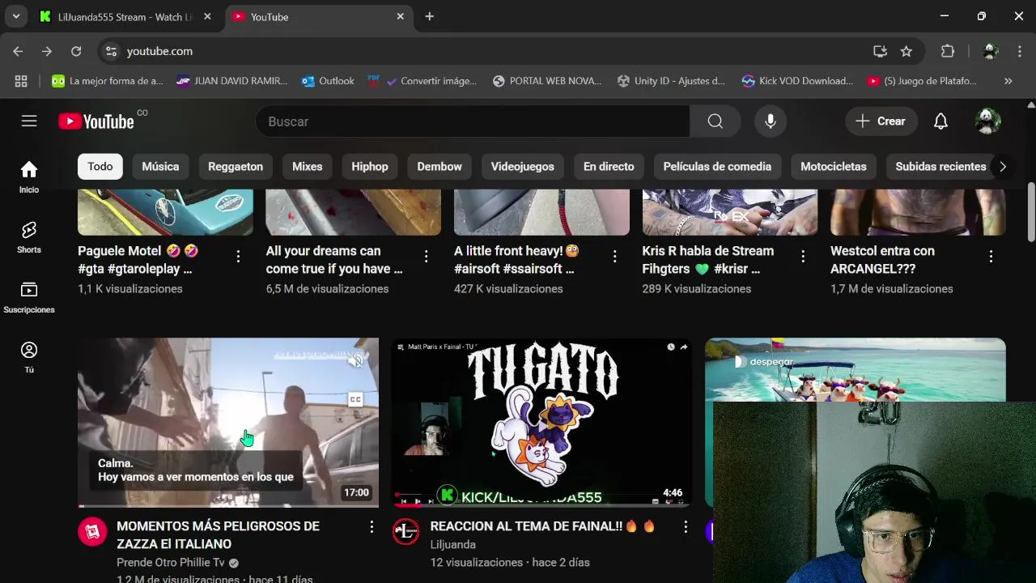Viewport: 1036px width, 583px height.
Task: Click the preview progress bar on Zazza video
Action: [x=228, y=506]
